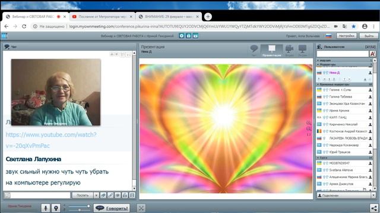Viewport: 380px width, 213px height.
Task: Switch to the Чат view tab
Action: click(x=254, y=50)
